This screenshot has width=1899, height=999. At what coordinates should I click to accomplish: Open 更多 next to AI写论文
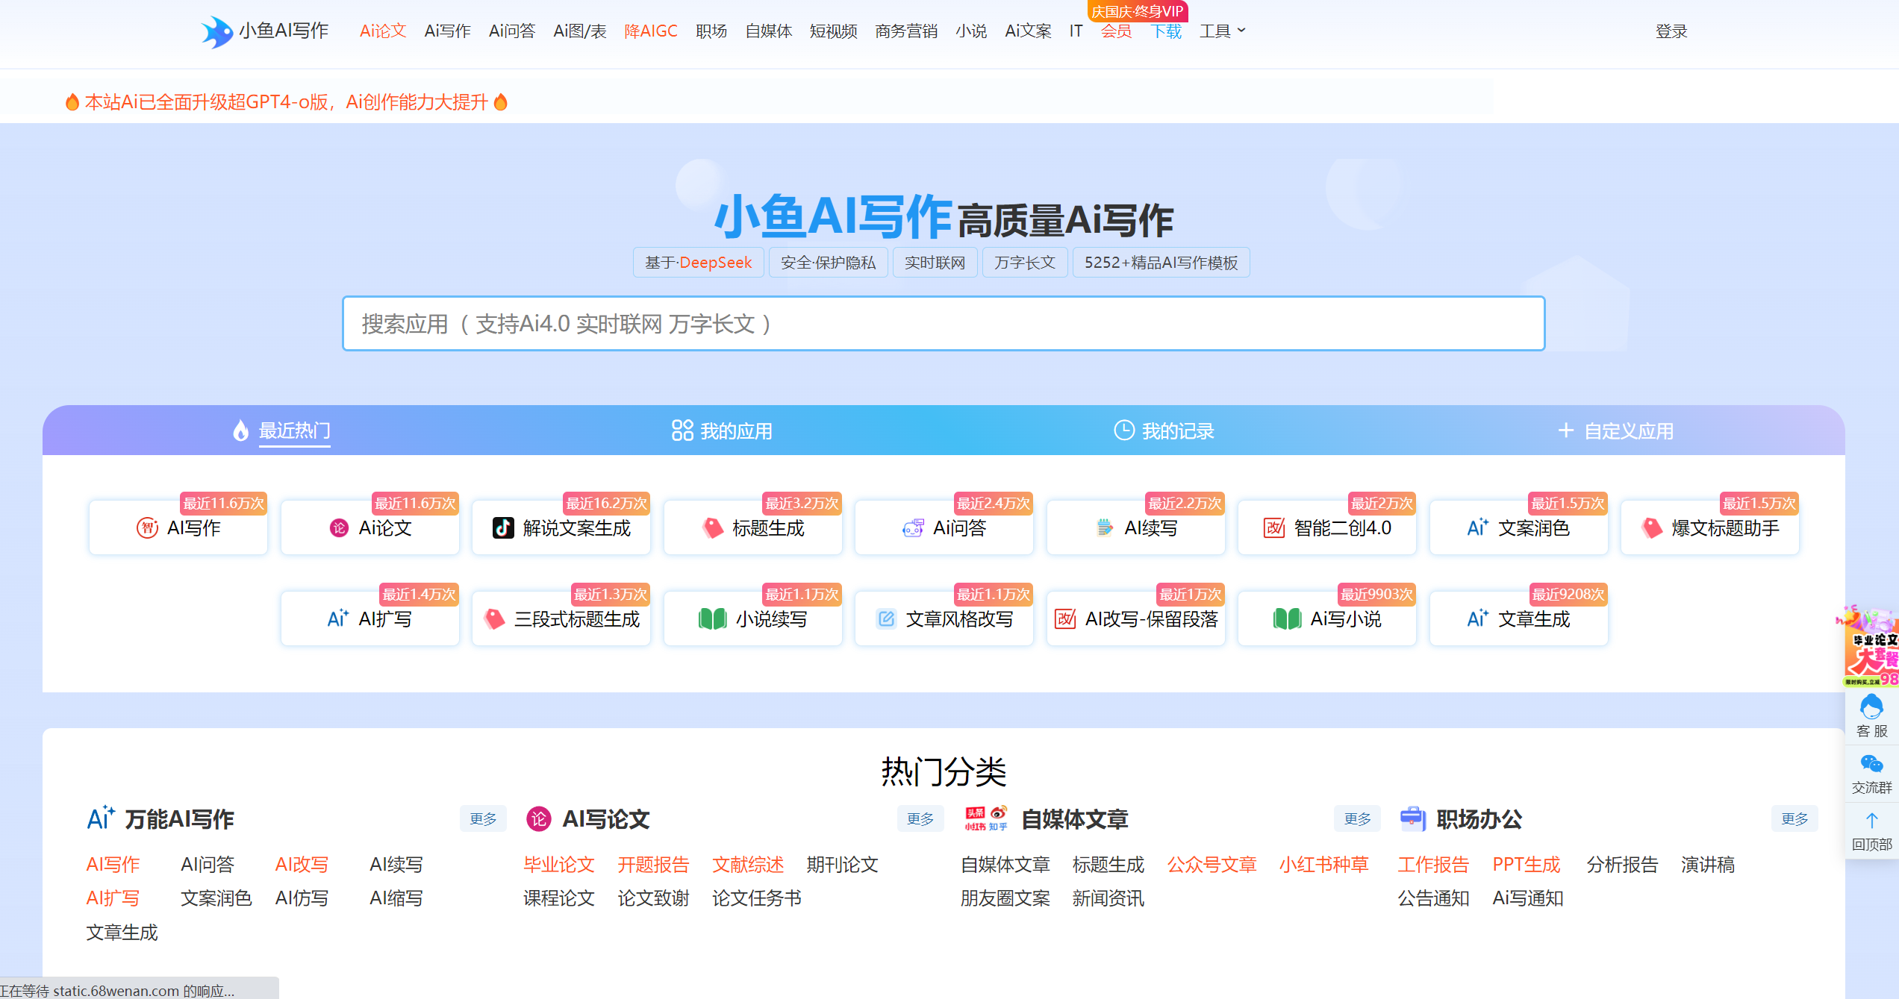[x=920, y=818]
